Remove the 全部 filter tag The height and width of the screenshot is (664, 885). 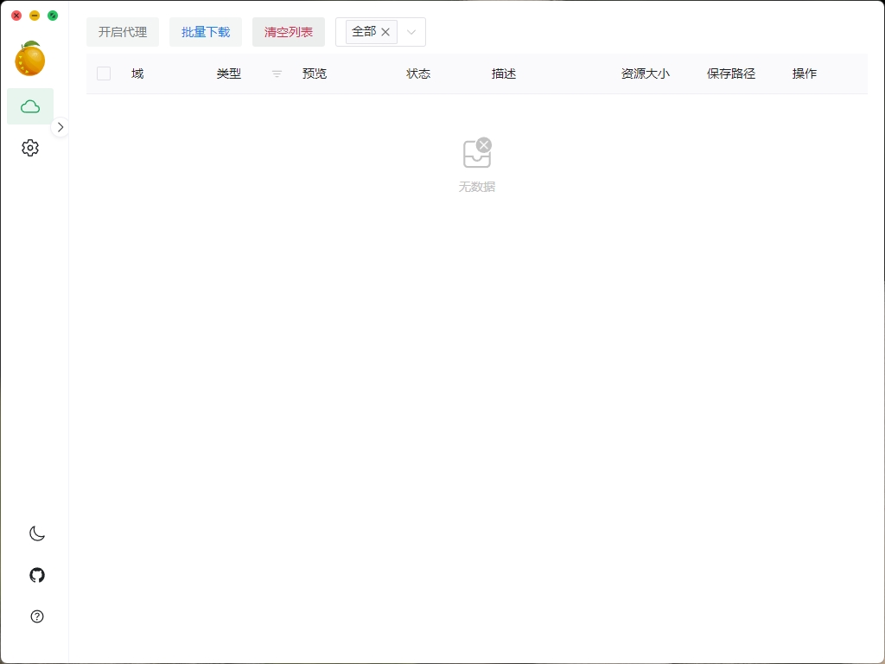tap(385, 32)
